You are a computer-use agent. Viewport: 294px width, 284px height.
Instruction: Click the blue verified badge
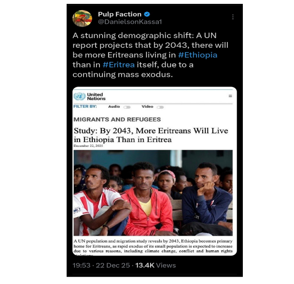(147, 14)
